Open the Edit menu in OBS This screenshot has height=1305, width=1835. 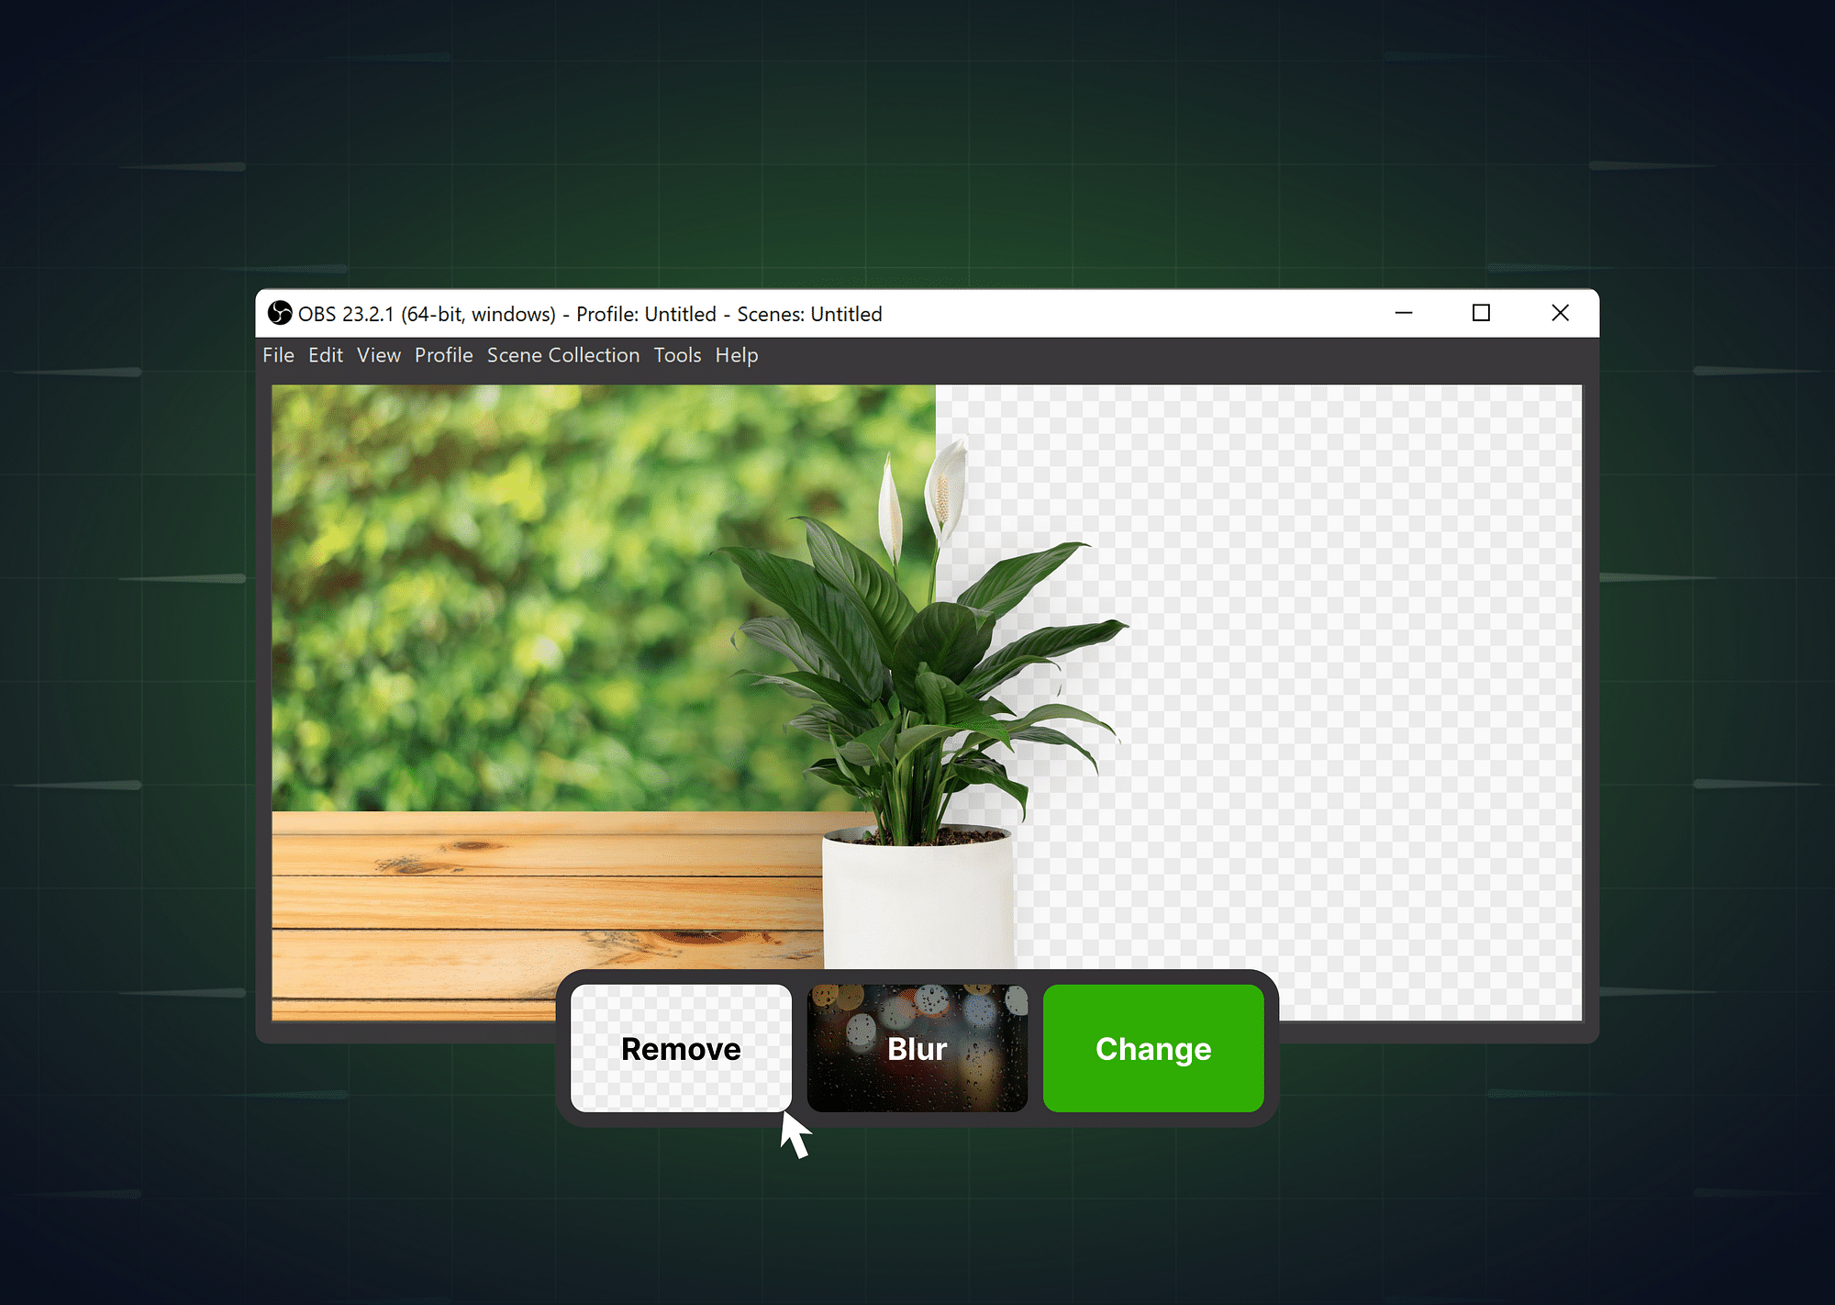(325, 354)
